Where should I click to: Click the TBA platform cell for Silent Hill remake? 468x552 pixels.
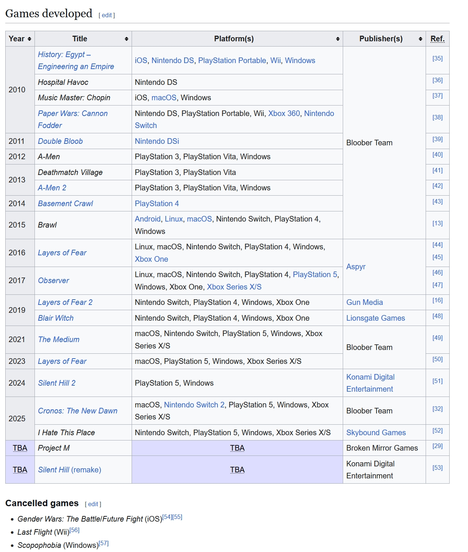click(237, 470)
